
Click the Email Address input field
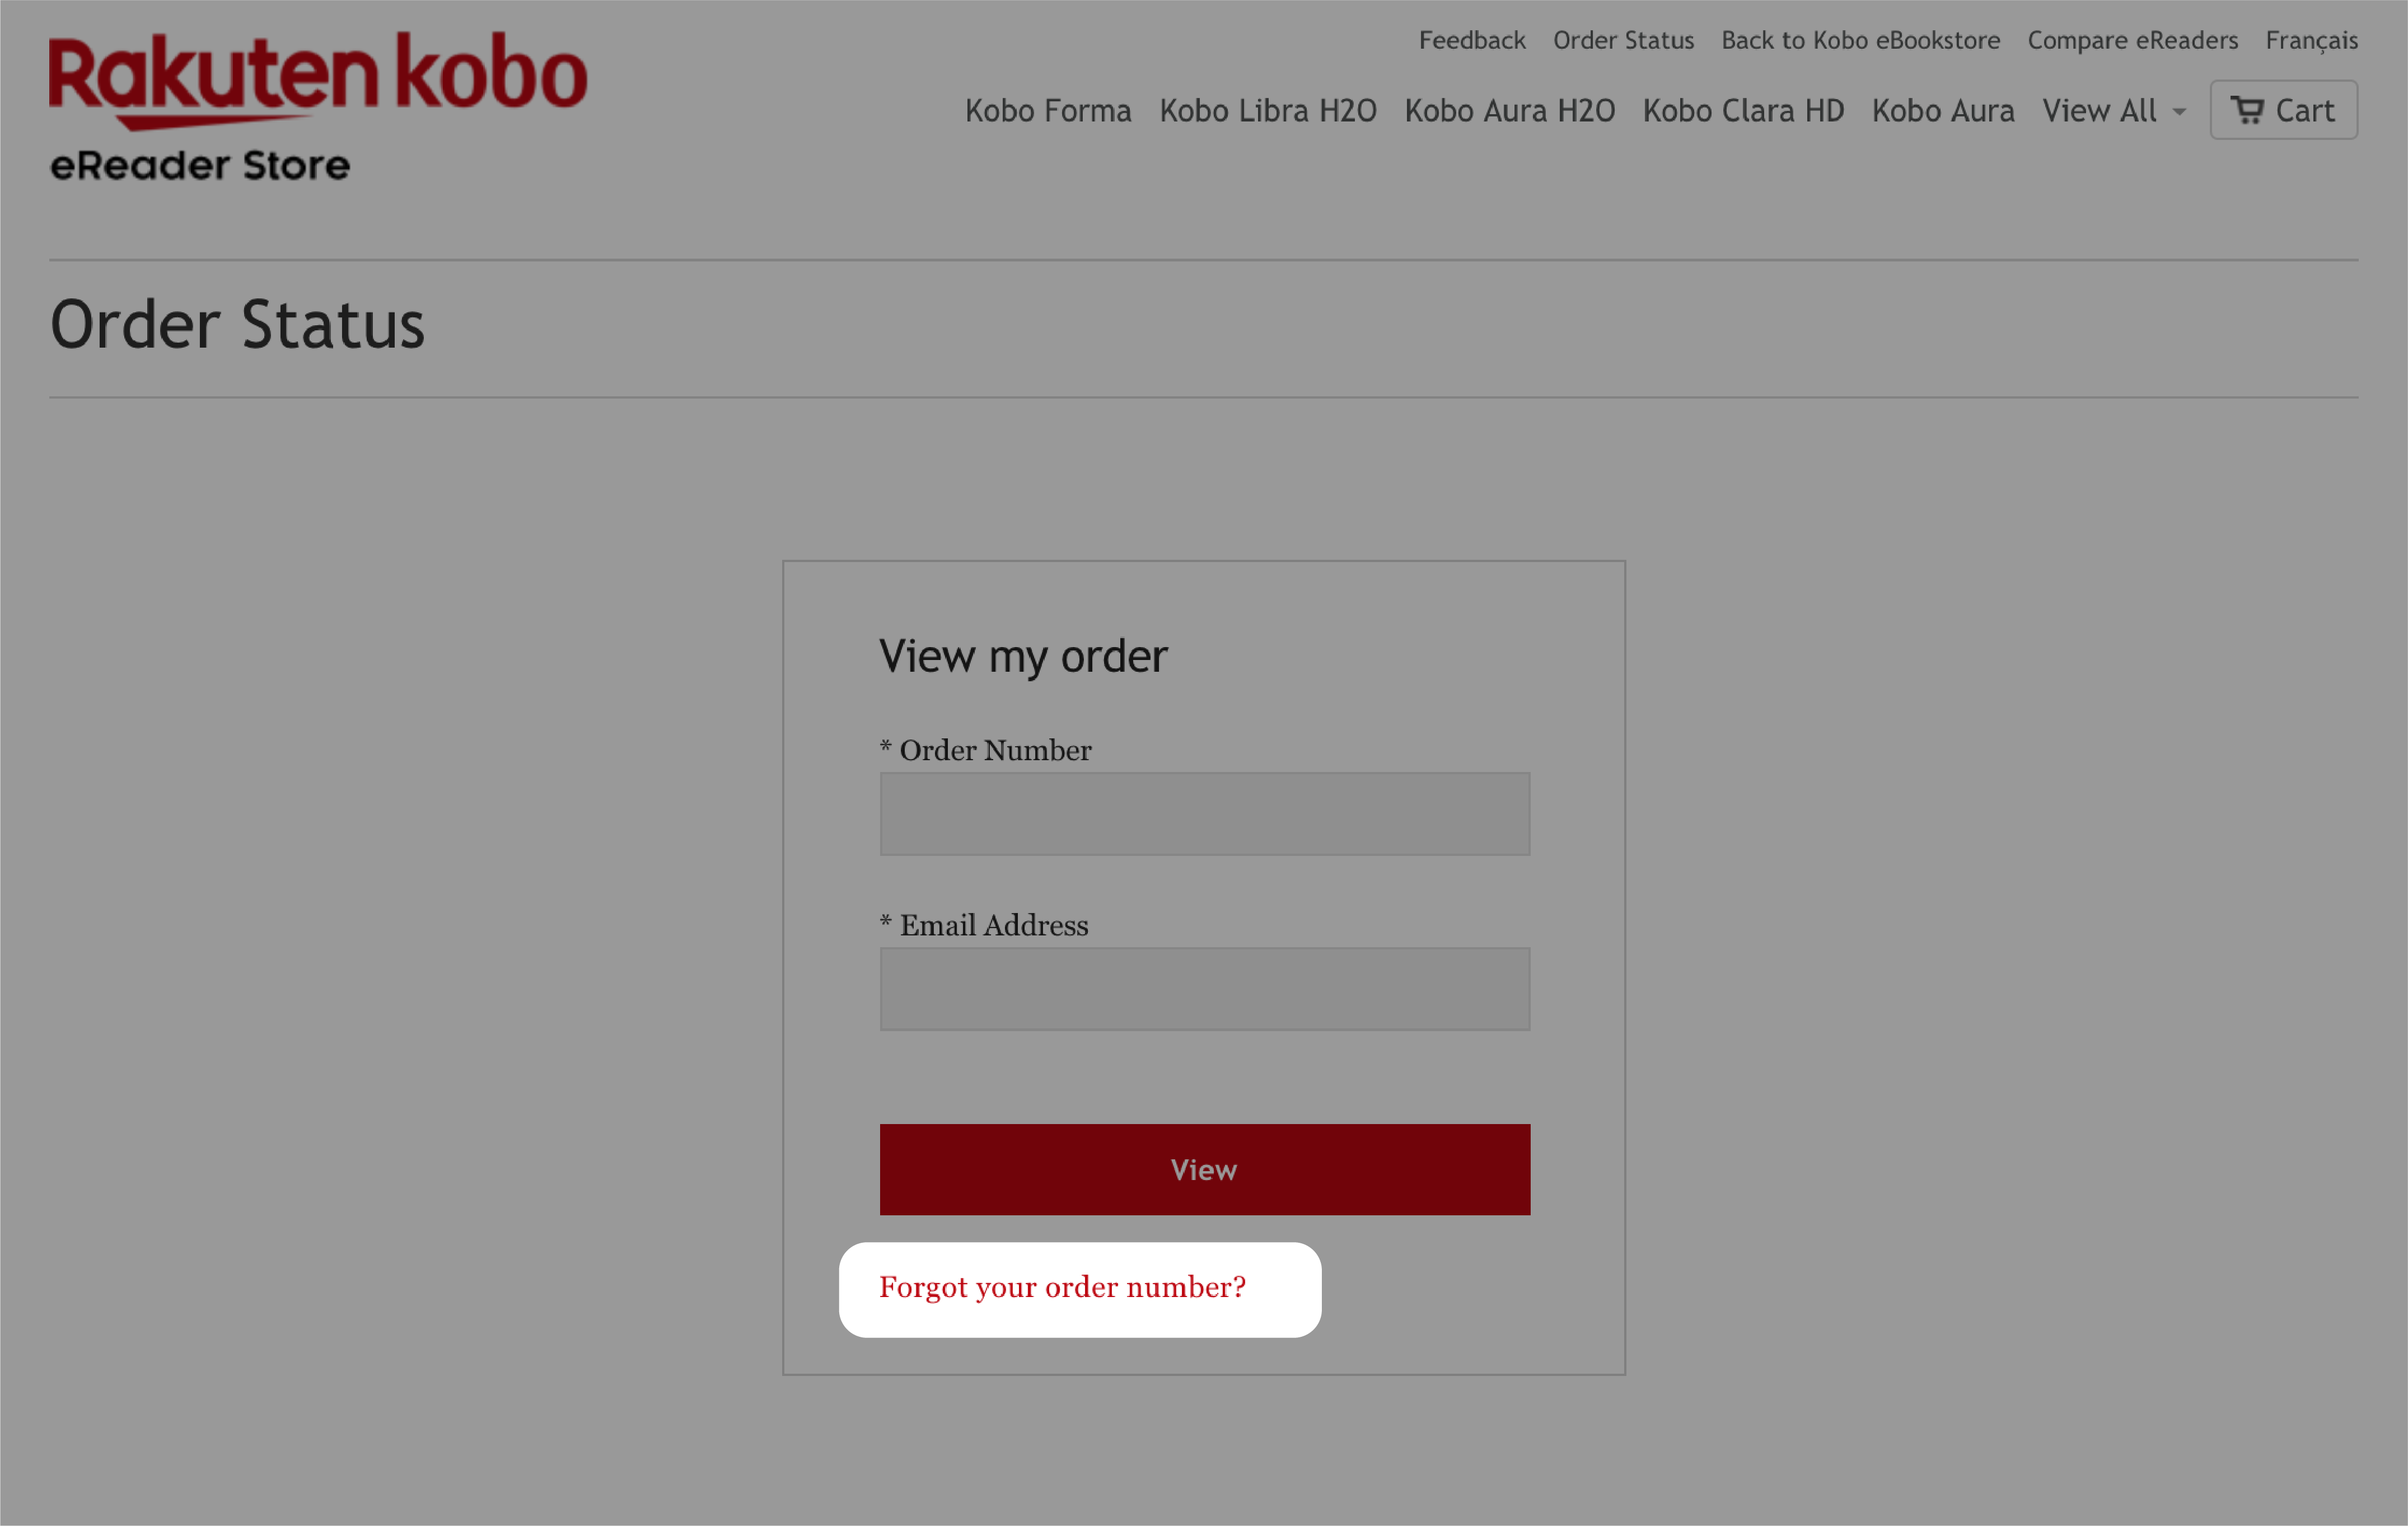1204,987
